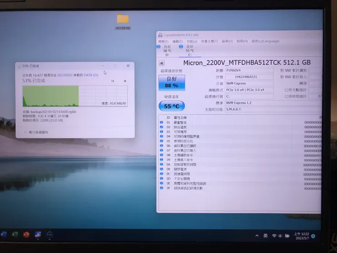Select SMART row 0D 不安全關機
Screen dimensions: 337x253
[x=240, y=179]
